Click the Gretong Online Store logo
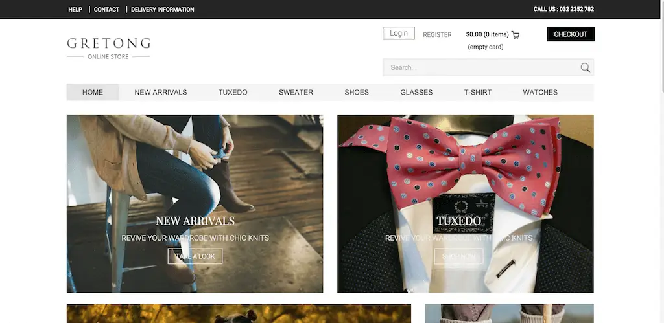 pyautogui.click(x=108, y=48)
